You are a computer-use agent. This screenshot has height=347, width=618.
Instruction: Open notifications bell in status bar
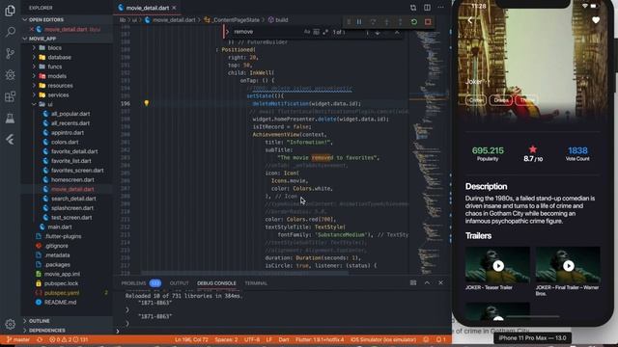pyautogui.click(x=440, y=339)
